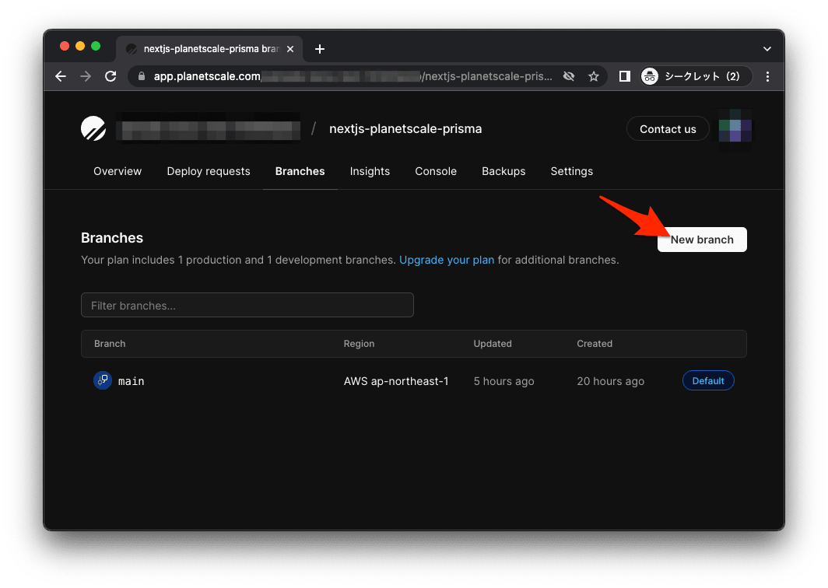Click the crossed-out eye icon in the address bar
Screen dimensions: 828x588
tap(569, 76)
